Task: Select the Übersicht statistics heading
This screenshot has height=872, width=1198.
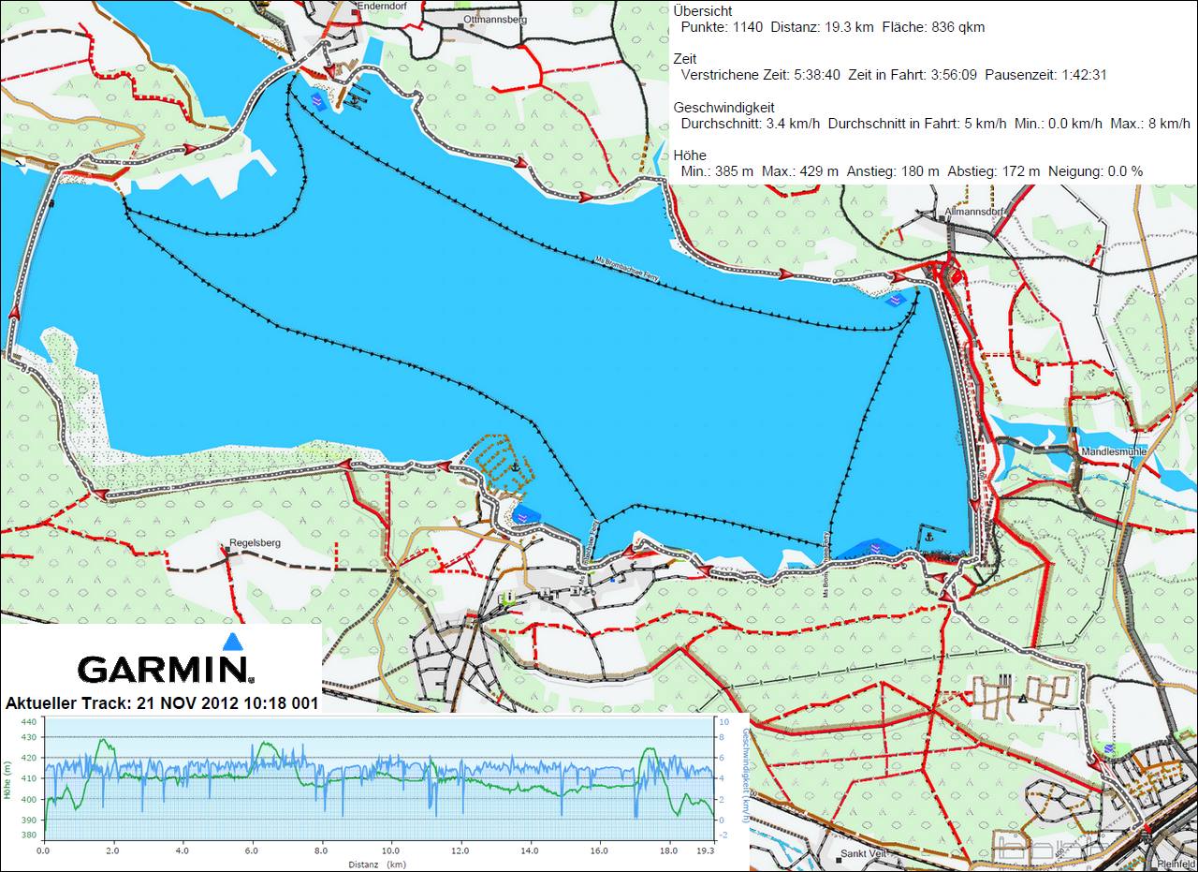Action: pos(703,10)
